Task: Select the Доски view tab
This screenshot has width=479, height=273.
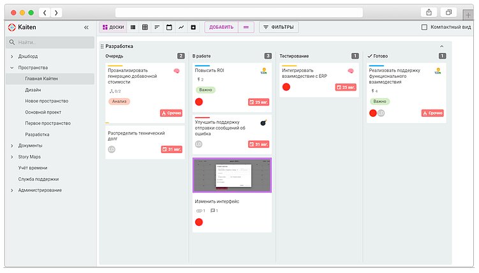Action: point(113,27)
